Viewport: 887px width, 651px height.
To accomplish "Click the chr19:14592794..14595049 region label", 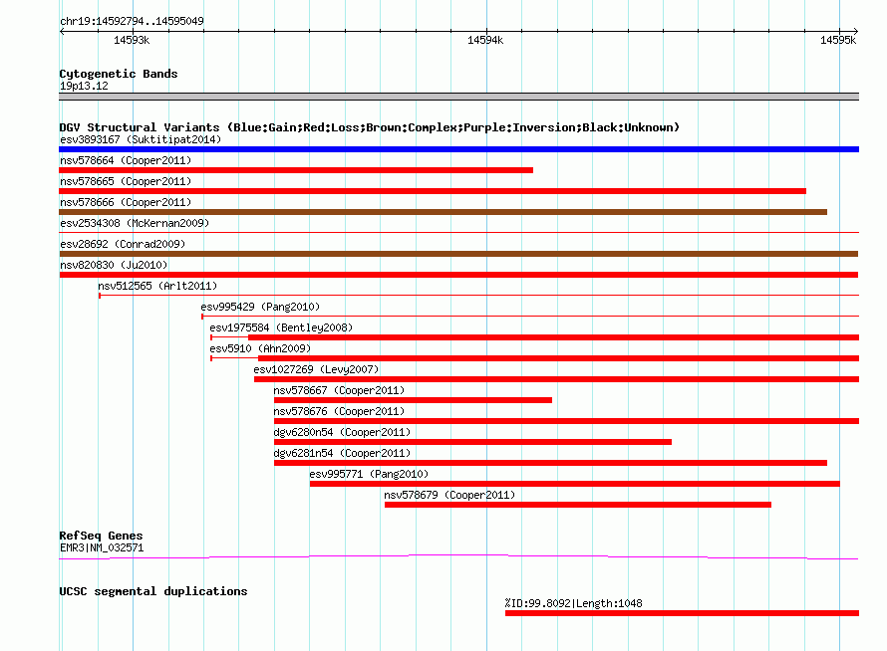I will 132,21.
